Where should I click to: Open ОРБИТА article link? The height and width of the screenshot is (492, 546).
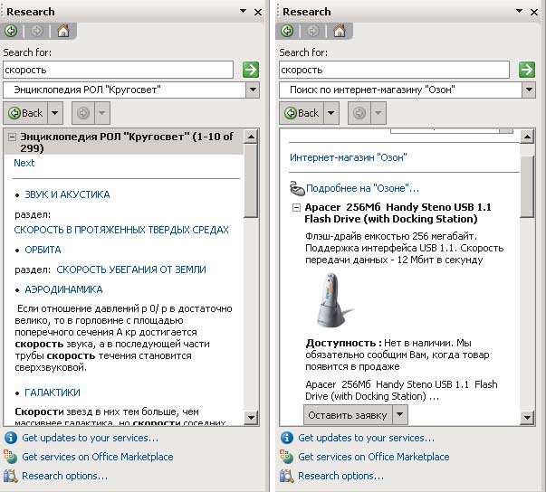[x=43, y=250]
